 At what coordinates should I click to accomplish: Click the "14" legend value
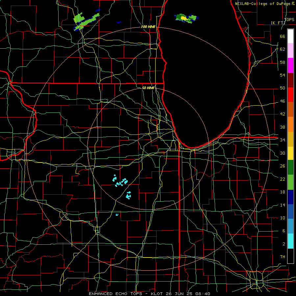click(x=283, y=205)
